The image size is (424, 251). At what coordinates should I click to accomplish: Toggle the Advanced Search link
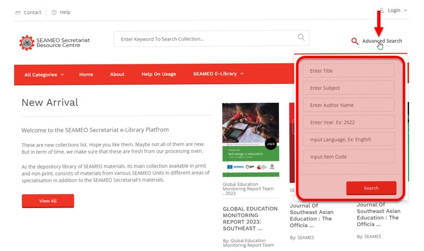coord(382,41)
